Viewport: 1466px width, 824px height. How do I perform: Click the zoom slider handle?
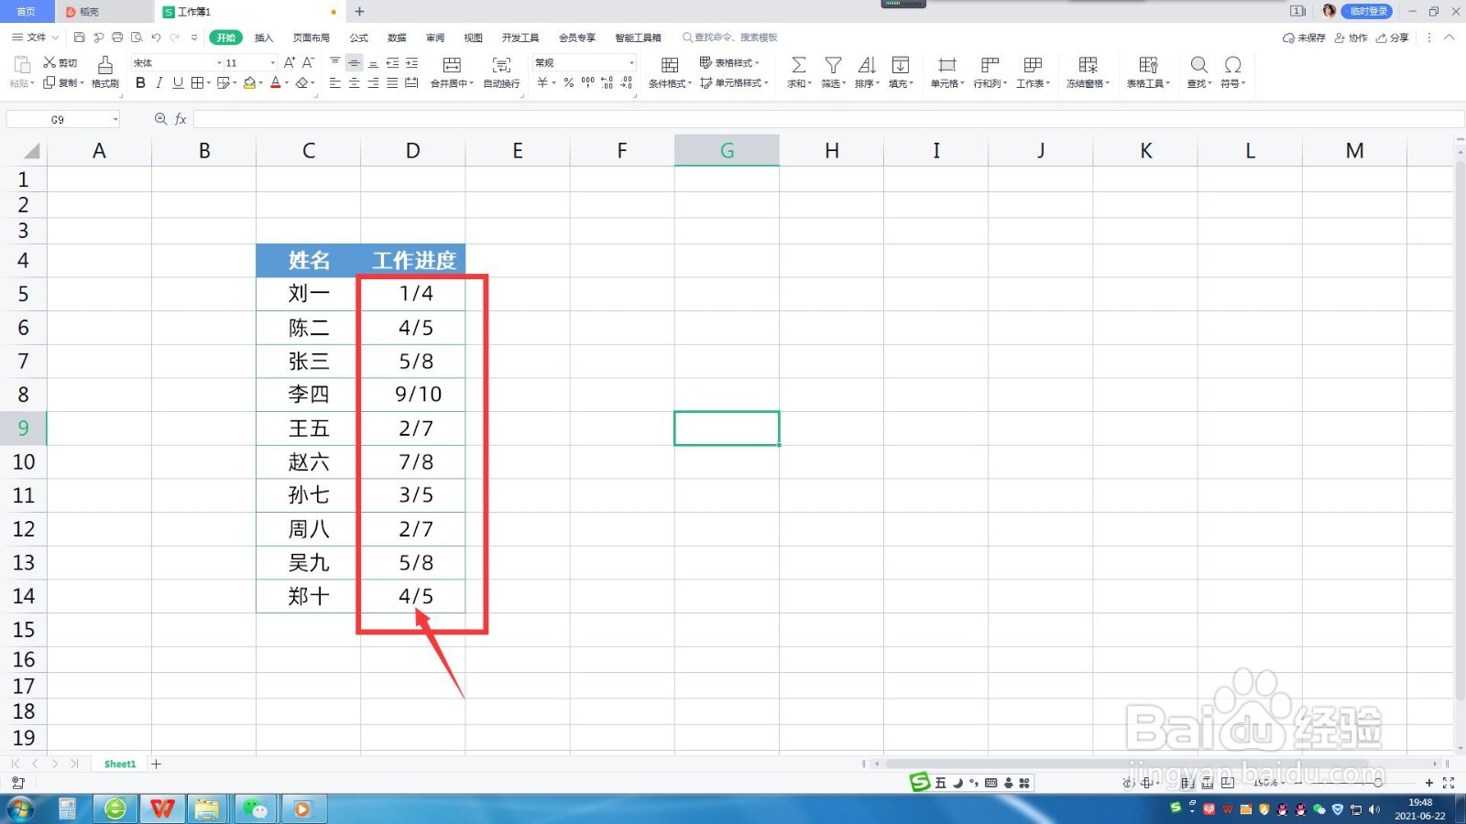point(1377,783)
